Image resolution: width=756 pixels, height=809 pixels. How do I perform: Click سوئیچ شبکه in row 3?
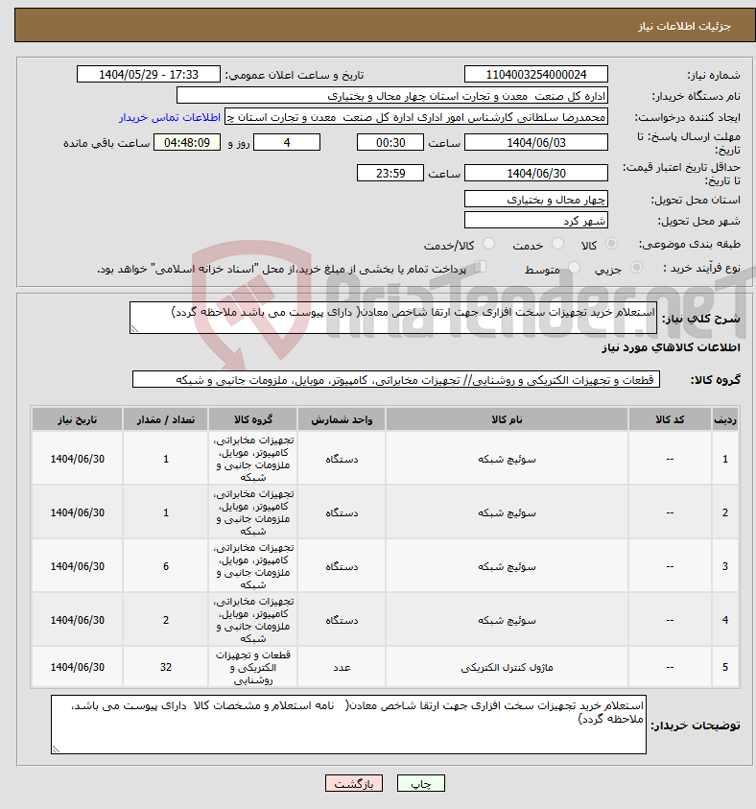coord(507,566)
